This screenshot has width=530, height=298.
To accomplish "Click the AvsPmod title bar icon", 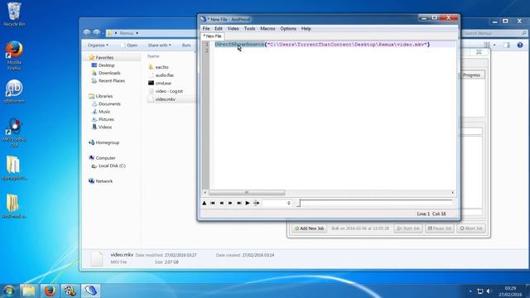I will pyautogui.click(x=203, y=19).
